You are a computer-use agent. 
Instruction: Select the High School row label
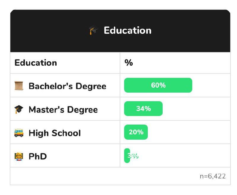coord(55,133)
